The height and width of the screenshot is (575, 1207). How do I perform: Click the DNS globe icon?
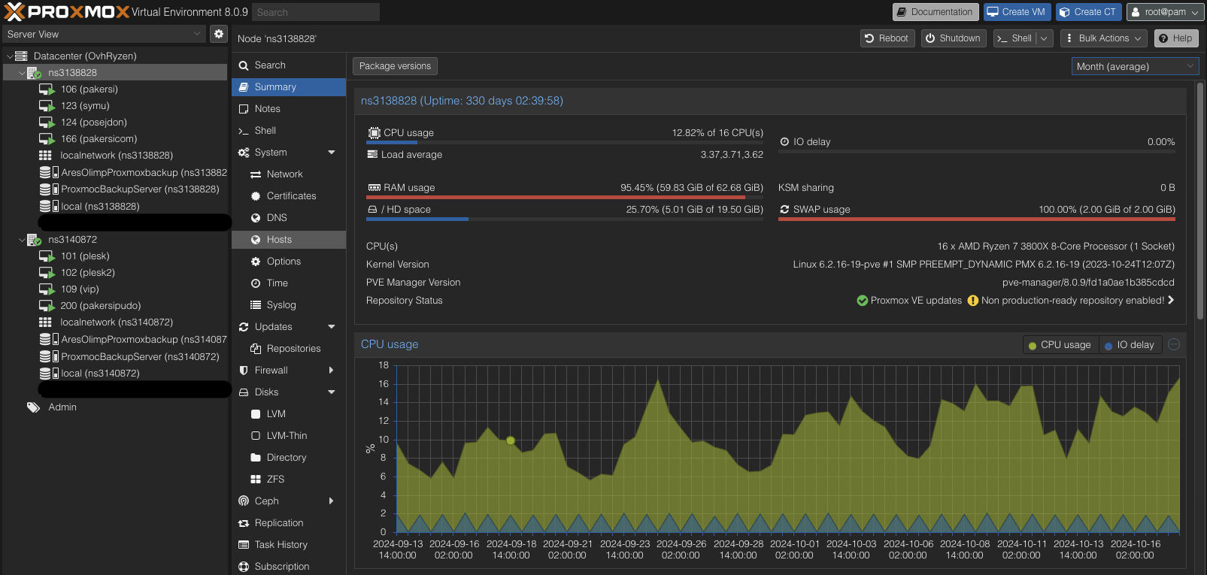[x=256, y=218]
